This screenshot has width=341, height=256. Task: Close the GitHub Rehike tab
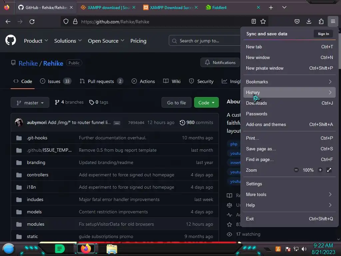coord(71,7)
